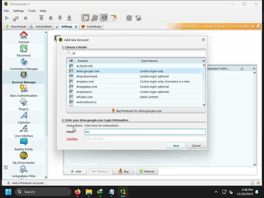The image size is (264, 198).
Task: Open Linkgrabber Filter settings
Action: coord(24,171)
